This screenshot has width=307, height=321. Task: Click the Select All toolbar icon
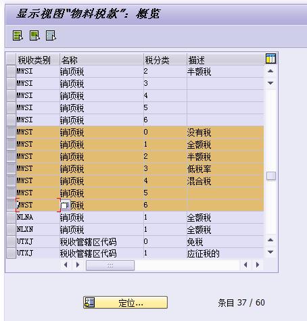click(18, 36)
